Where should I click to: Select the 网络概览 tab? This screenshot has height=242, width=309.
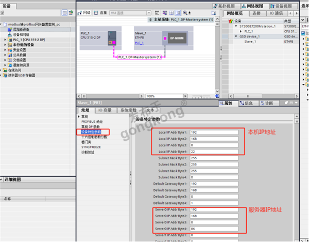[234, 13]
